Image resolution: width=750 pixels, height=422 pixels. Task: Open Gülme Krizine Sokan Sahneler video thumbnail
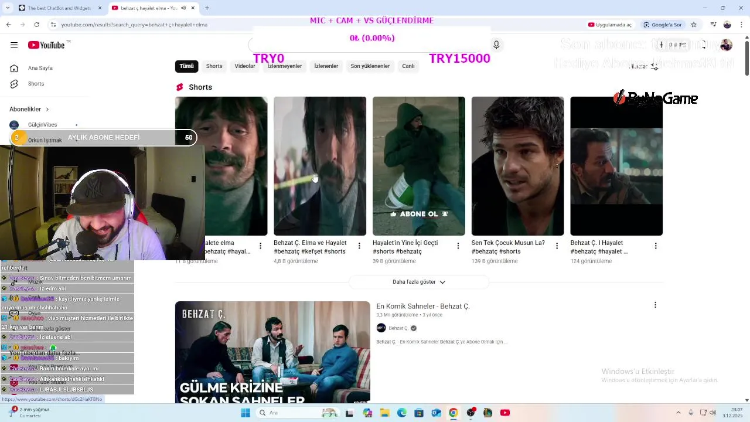point(272,352)
